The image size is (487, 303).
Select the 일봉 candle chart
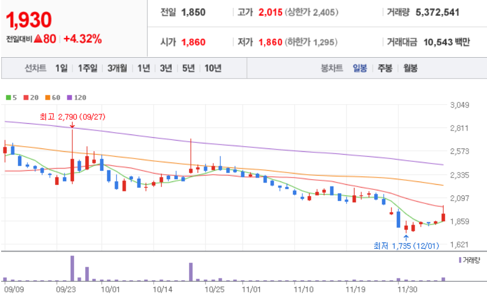click(x=360, y=68)
